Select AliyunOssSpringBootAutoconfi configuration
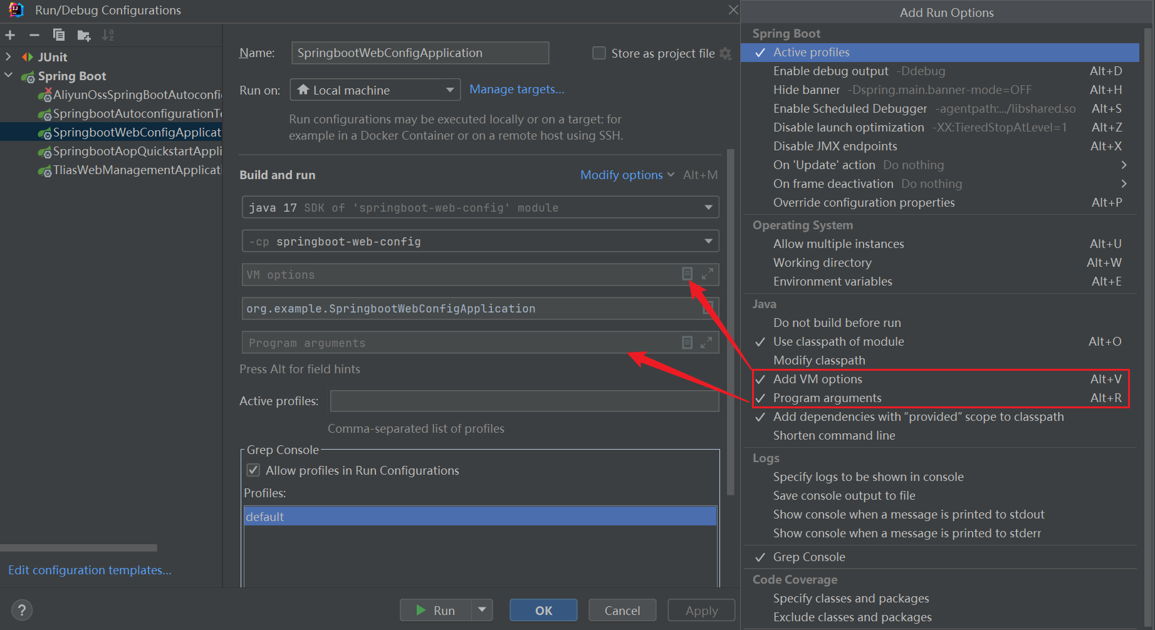 tap(128, 95)
